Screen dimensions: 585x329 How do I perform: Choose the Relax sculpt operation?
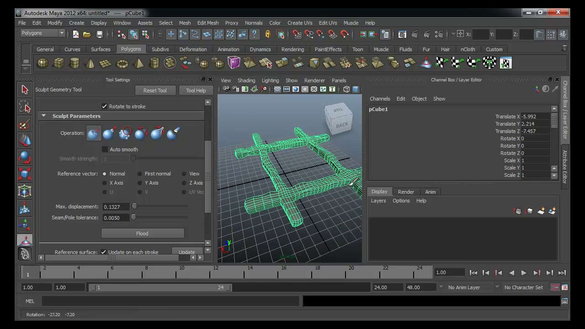[141, 133]
